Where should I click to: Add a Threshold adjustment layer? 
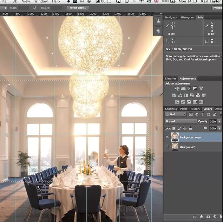click(x=189, y=102)
